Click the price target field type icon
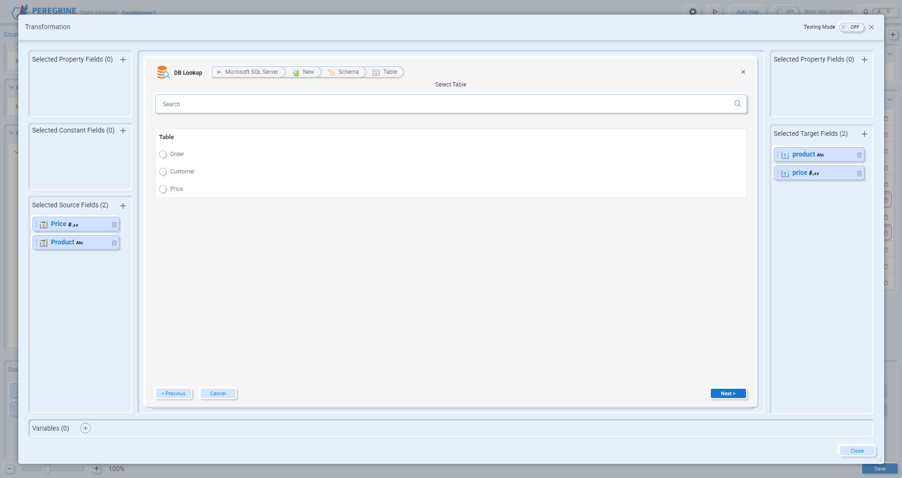902x478 pixels. pos(785,173)
